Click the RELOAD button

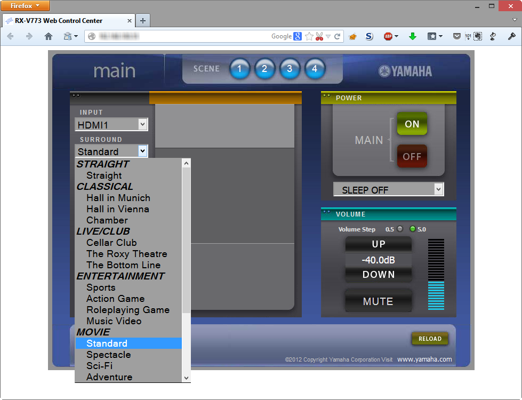(430, 339)
